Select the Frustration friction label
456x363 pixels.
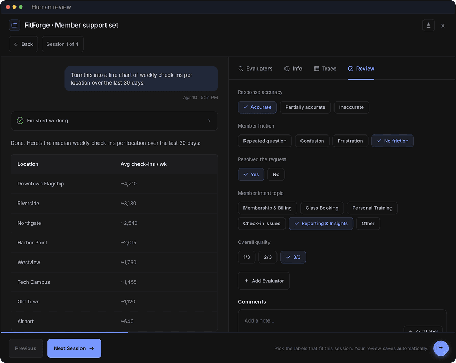click(350, 141)
